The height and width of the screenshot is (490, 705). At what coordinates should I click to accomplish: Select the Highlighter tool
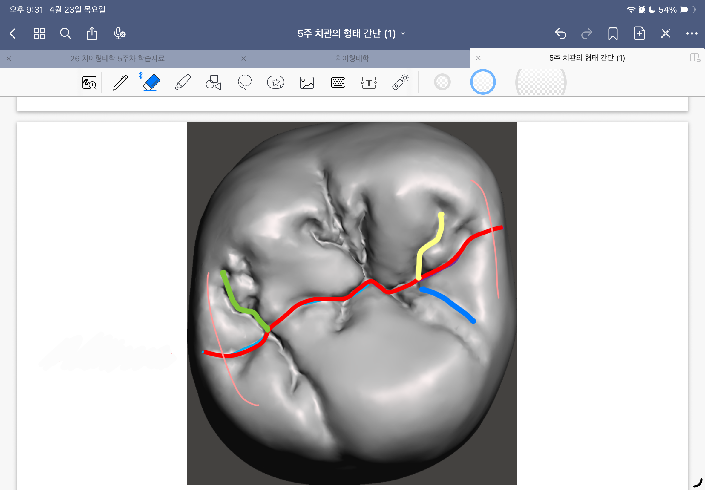pyautogui.click(x=183, y=82)
